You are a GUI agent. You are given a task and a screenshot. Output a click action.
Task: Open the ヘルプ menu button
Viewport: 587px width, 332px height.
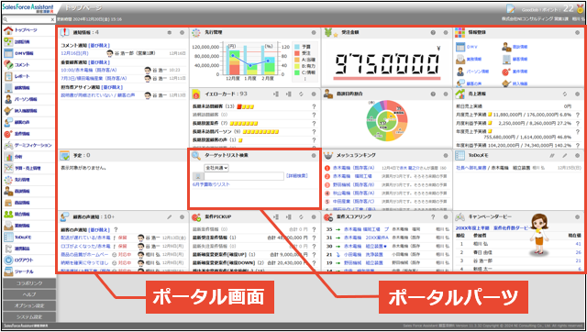[x=29, y=294]
